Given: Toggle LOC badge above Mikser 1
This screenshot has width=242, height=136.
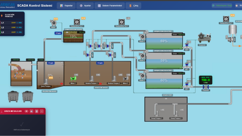Looking at the screenshot, I should coord(76,75).
